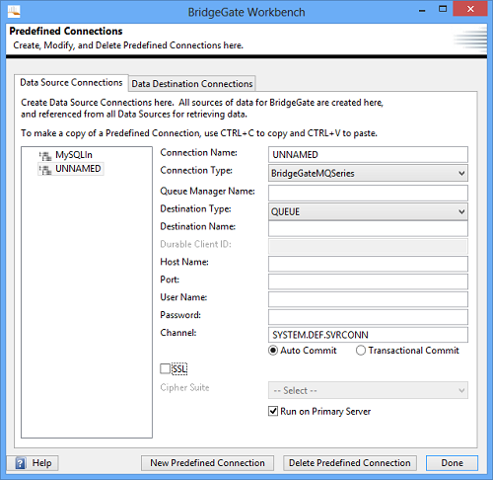The height and width of the screenshot is (480, 493).
Task: Select the Transactional Commit radio button
Action: [x=361, y=351]
